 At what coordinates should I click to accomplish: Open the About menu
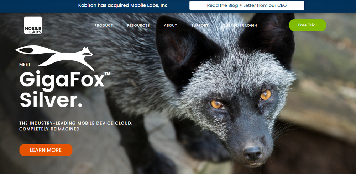click(170, 25)
